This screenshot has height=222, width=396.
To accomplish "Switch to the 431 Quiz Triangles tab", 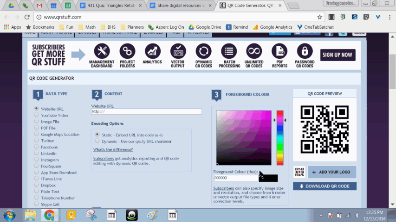I will click(111, 5).
